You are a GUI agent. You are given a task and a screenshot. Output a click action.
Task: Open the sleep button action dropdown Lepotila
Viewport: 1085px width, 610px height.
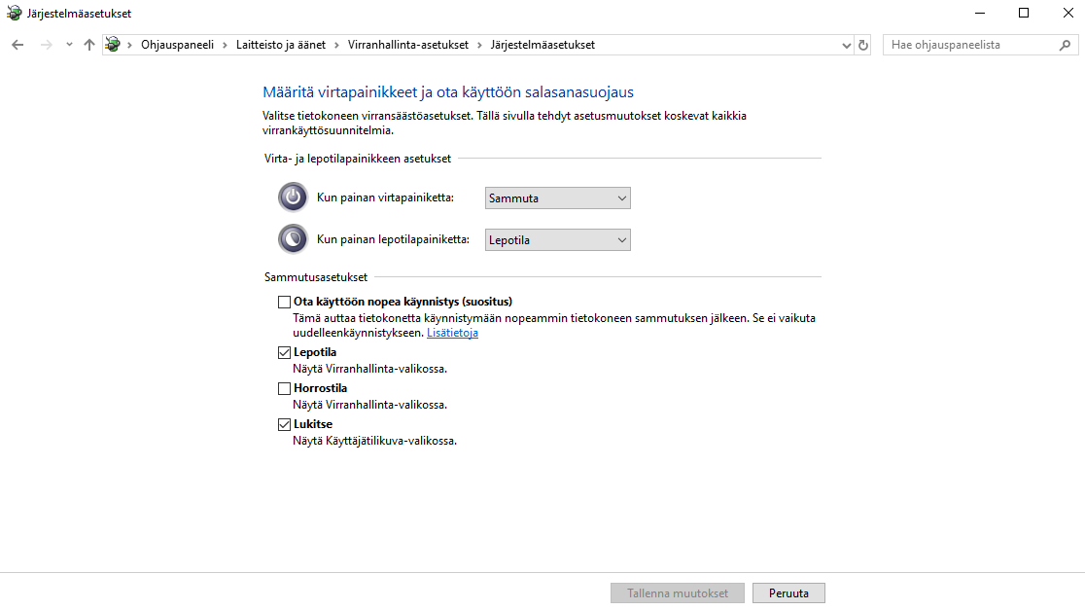point(558,240)
